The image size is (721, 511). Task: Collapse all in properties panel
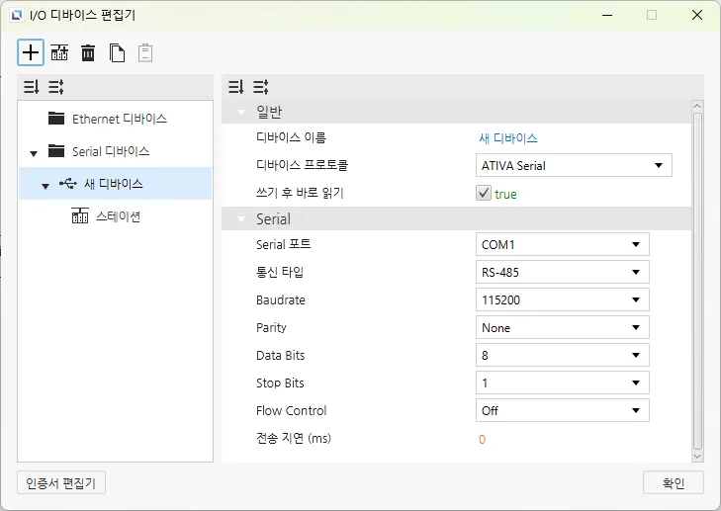236,87
